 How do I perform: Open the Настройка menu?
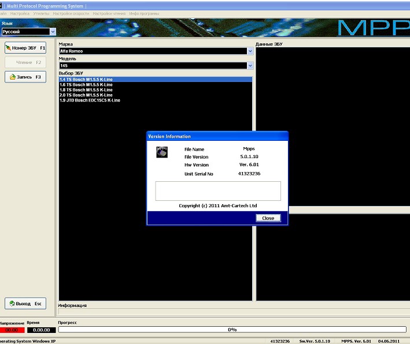[20, 13]
